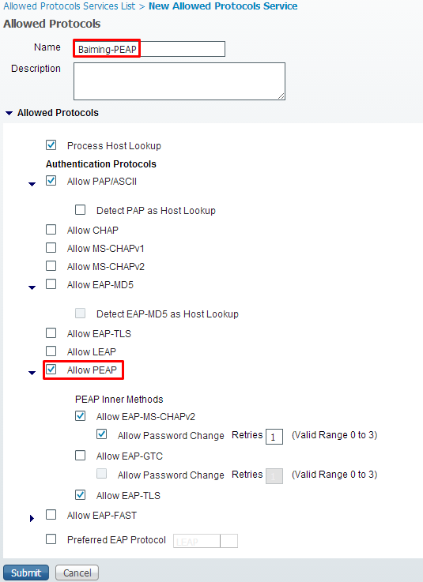The height and width of the screenshot is (582, 423).
Task: Collapse the Allowed Protocols section arrow
Action: tap(9, 113)
